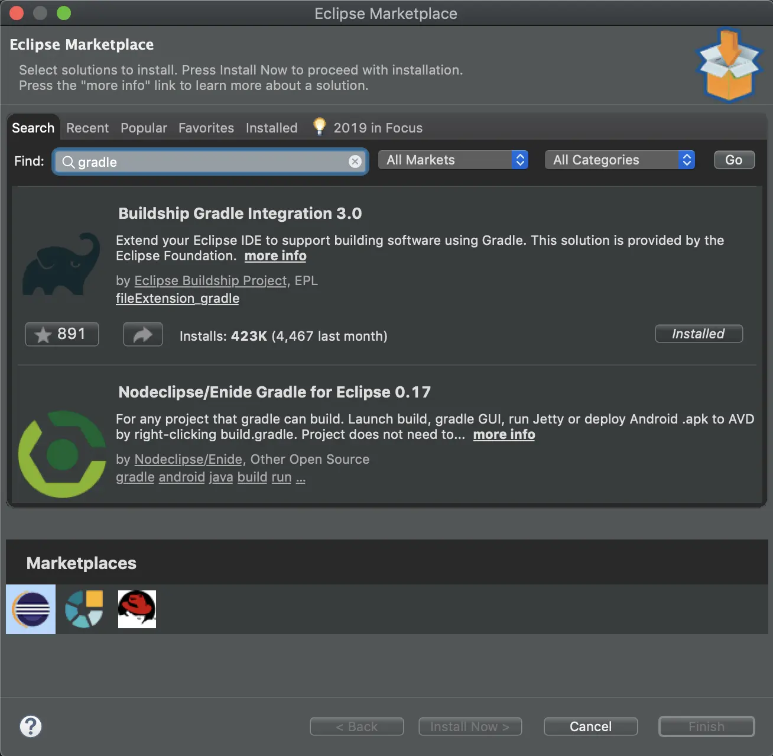This screenshot has width=773, height=756.
Task: Click the Nodeclipse/Enide Gradle for Eclipse title
Action: click(x=275, y=392)
